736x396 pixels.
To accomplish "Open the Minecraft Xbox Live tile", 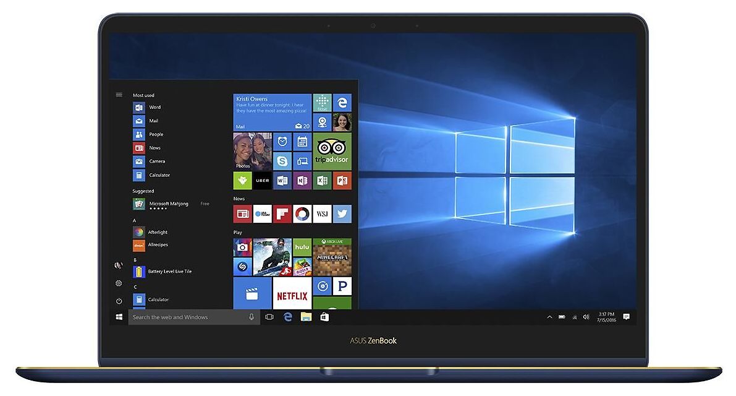I will click(x=332, y=257).
